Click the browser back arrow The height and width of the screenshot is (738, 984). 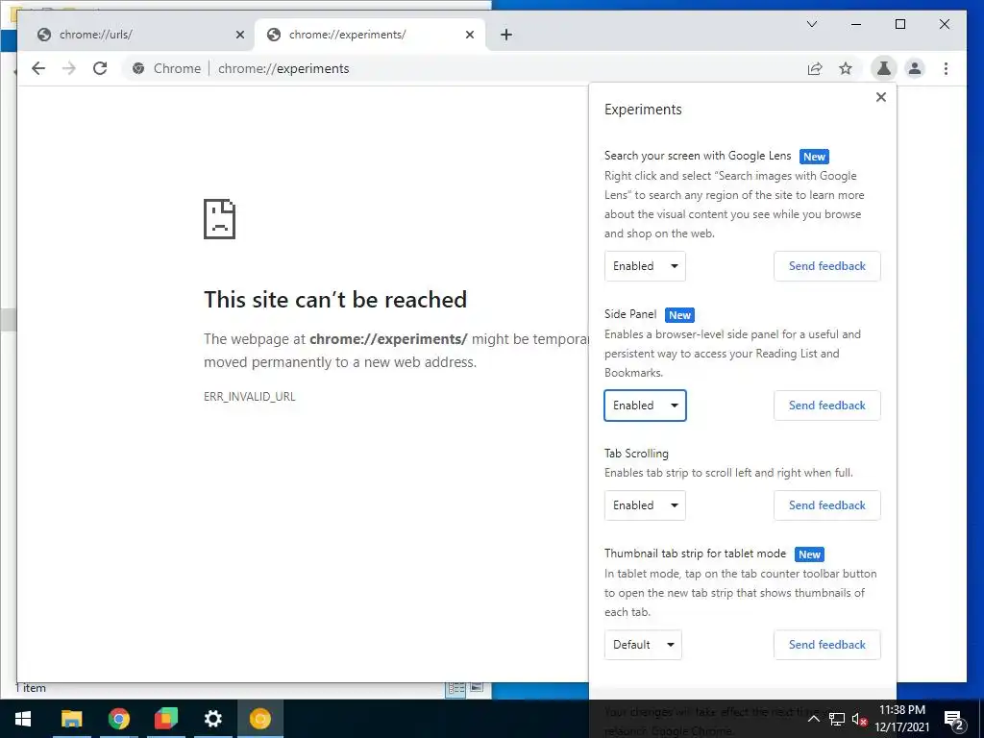click(x=38, y=68)
